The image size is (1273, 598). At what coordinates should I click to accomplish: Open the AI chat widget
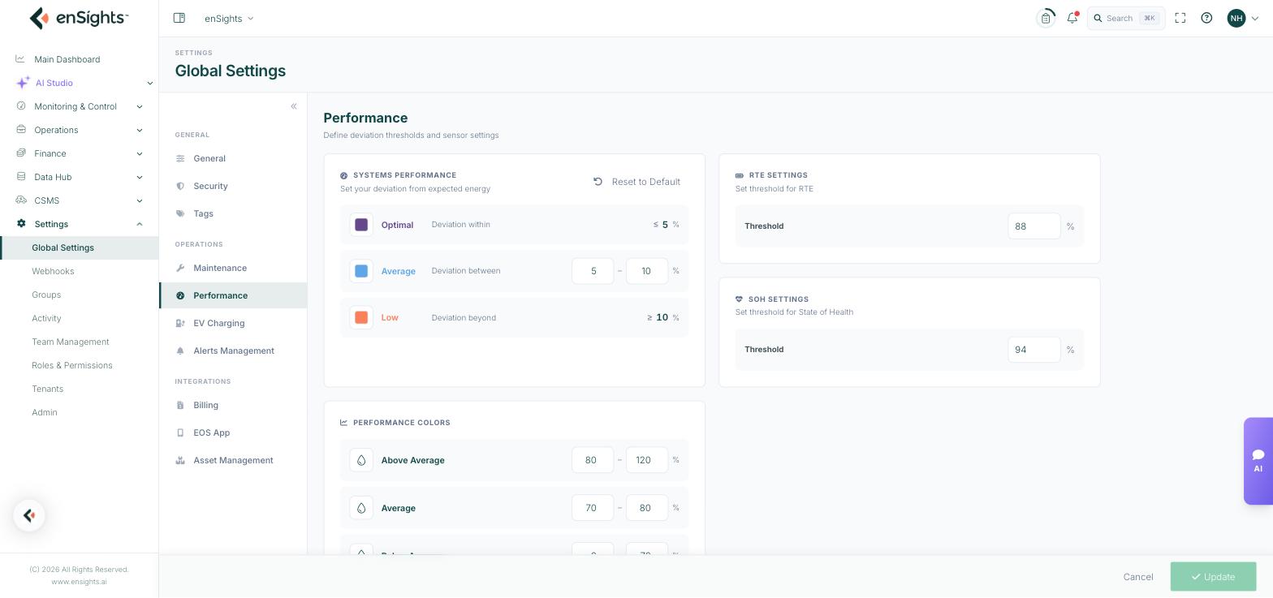1258,461
